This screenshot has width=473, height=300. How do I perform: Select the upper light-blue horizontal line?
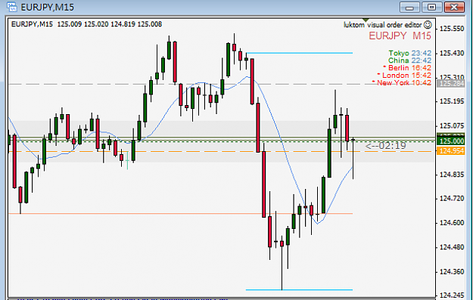[299, 53]
